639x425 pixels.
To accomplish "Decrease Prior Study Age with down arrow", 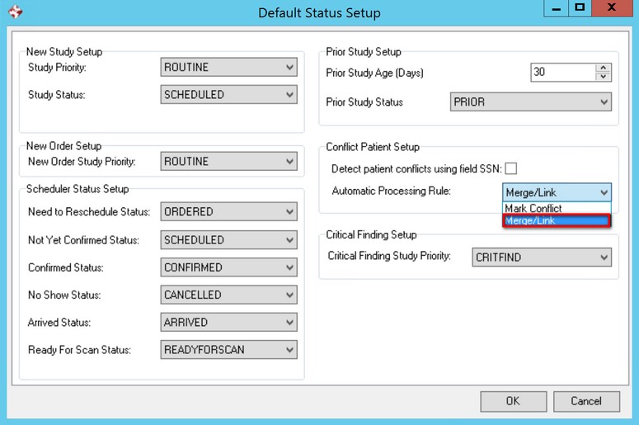I will coord(604,77).
